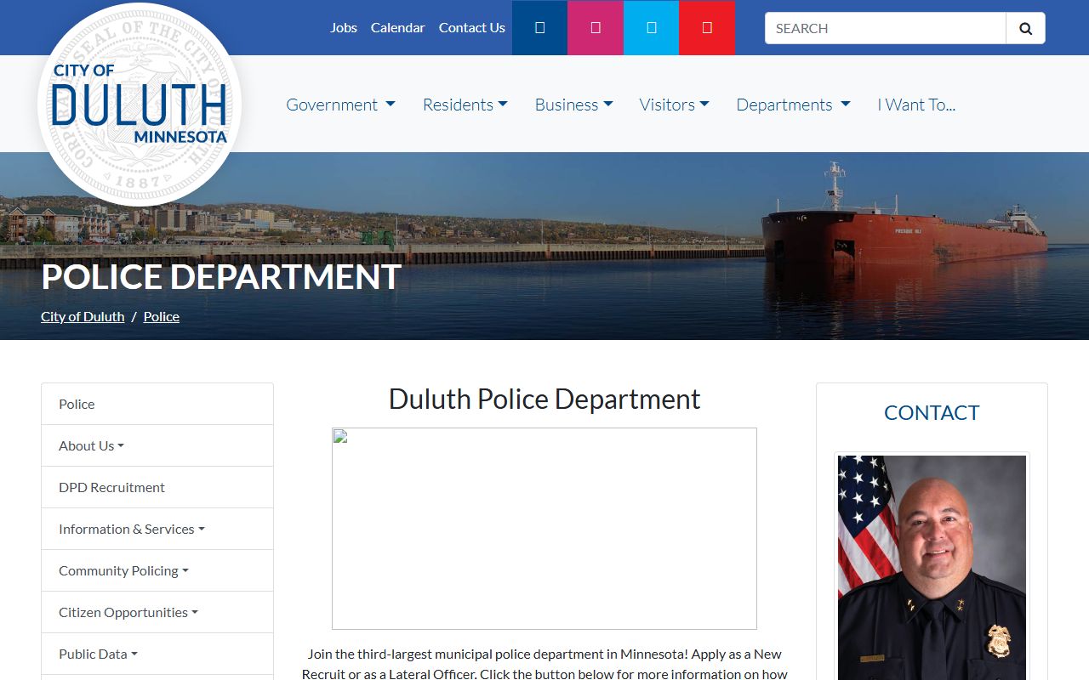Open the Calendar link

point(397,27)
